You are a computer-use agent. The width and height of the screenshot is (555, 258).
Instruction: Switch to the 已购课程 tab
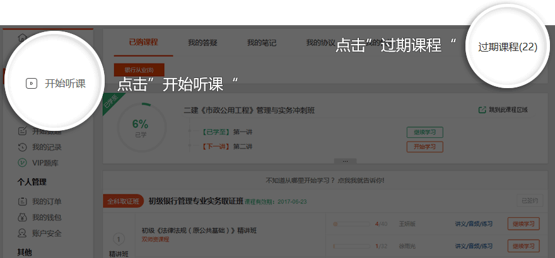click(x=143, y=43)
